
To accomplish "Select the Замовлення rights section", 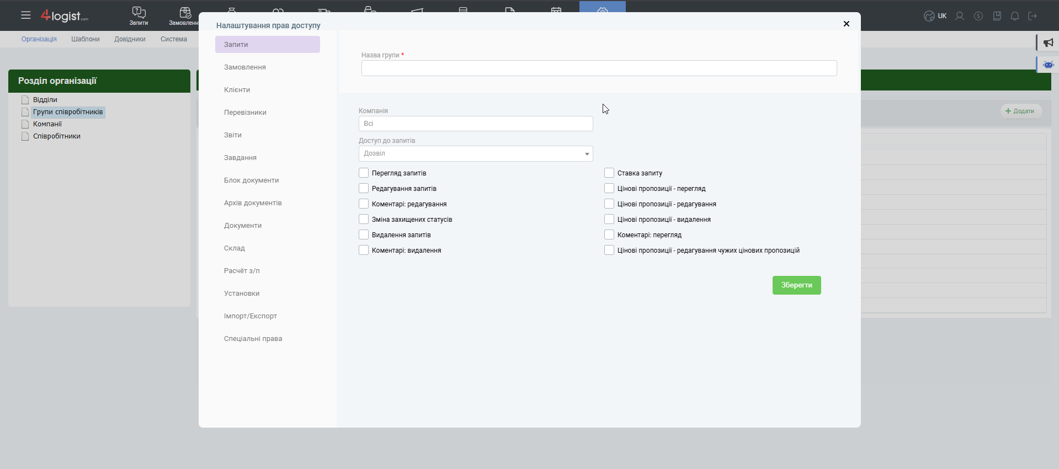I will pos(245,67).
